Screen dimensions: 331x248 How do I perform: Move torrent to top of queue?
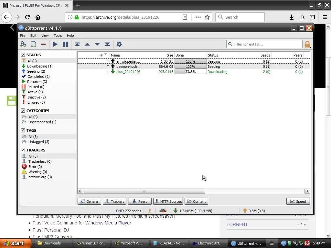point(77,44)
